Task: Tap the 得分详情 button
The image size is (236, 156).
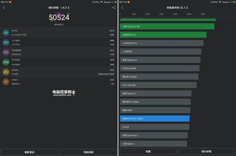Action: coord(206,151)
